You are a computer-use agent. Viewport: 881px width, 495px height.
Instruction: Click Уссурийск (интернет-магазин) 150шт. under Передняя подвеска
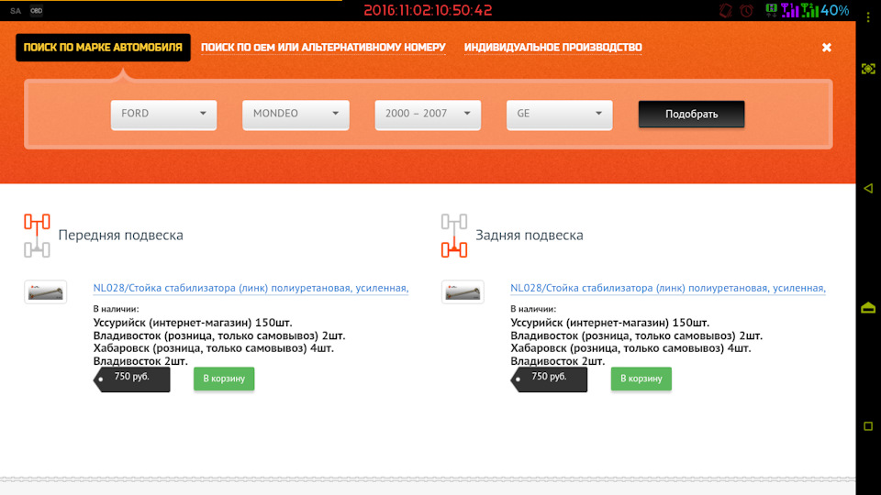pyautogui.click(x=193, y=323)
